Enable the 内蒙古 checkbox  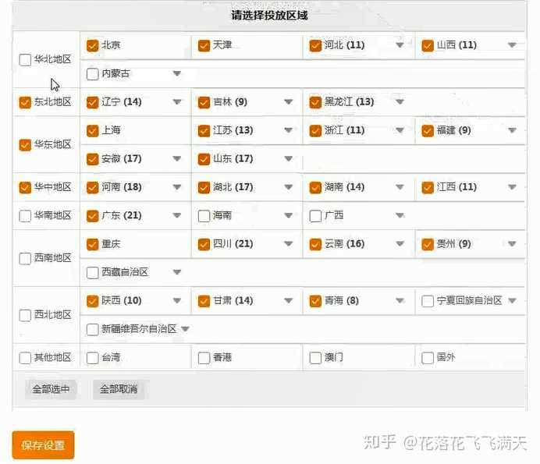coord(93,74)
